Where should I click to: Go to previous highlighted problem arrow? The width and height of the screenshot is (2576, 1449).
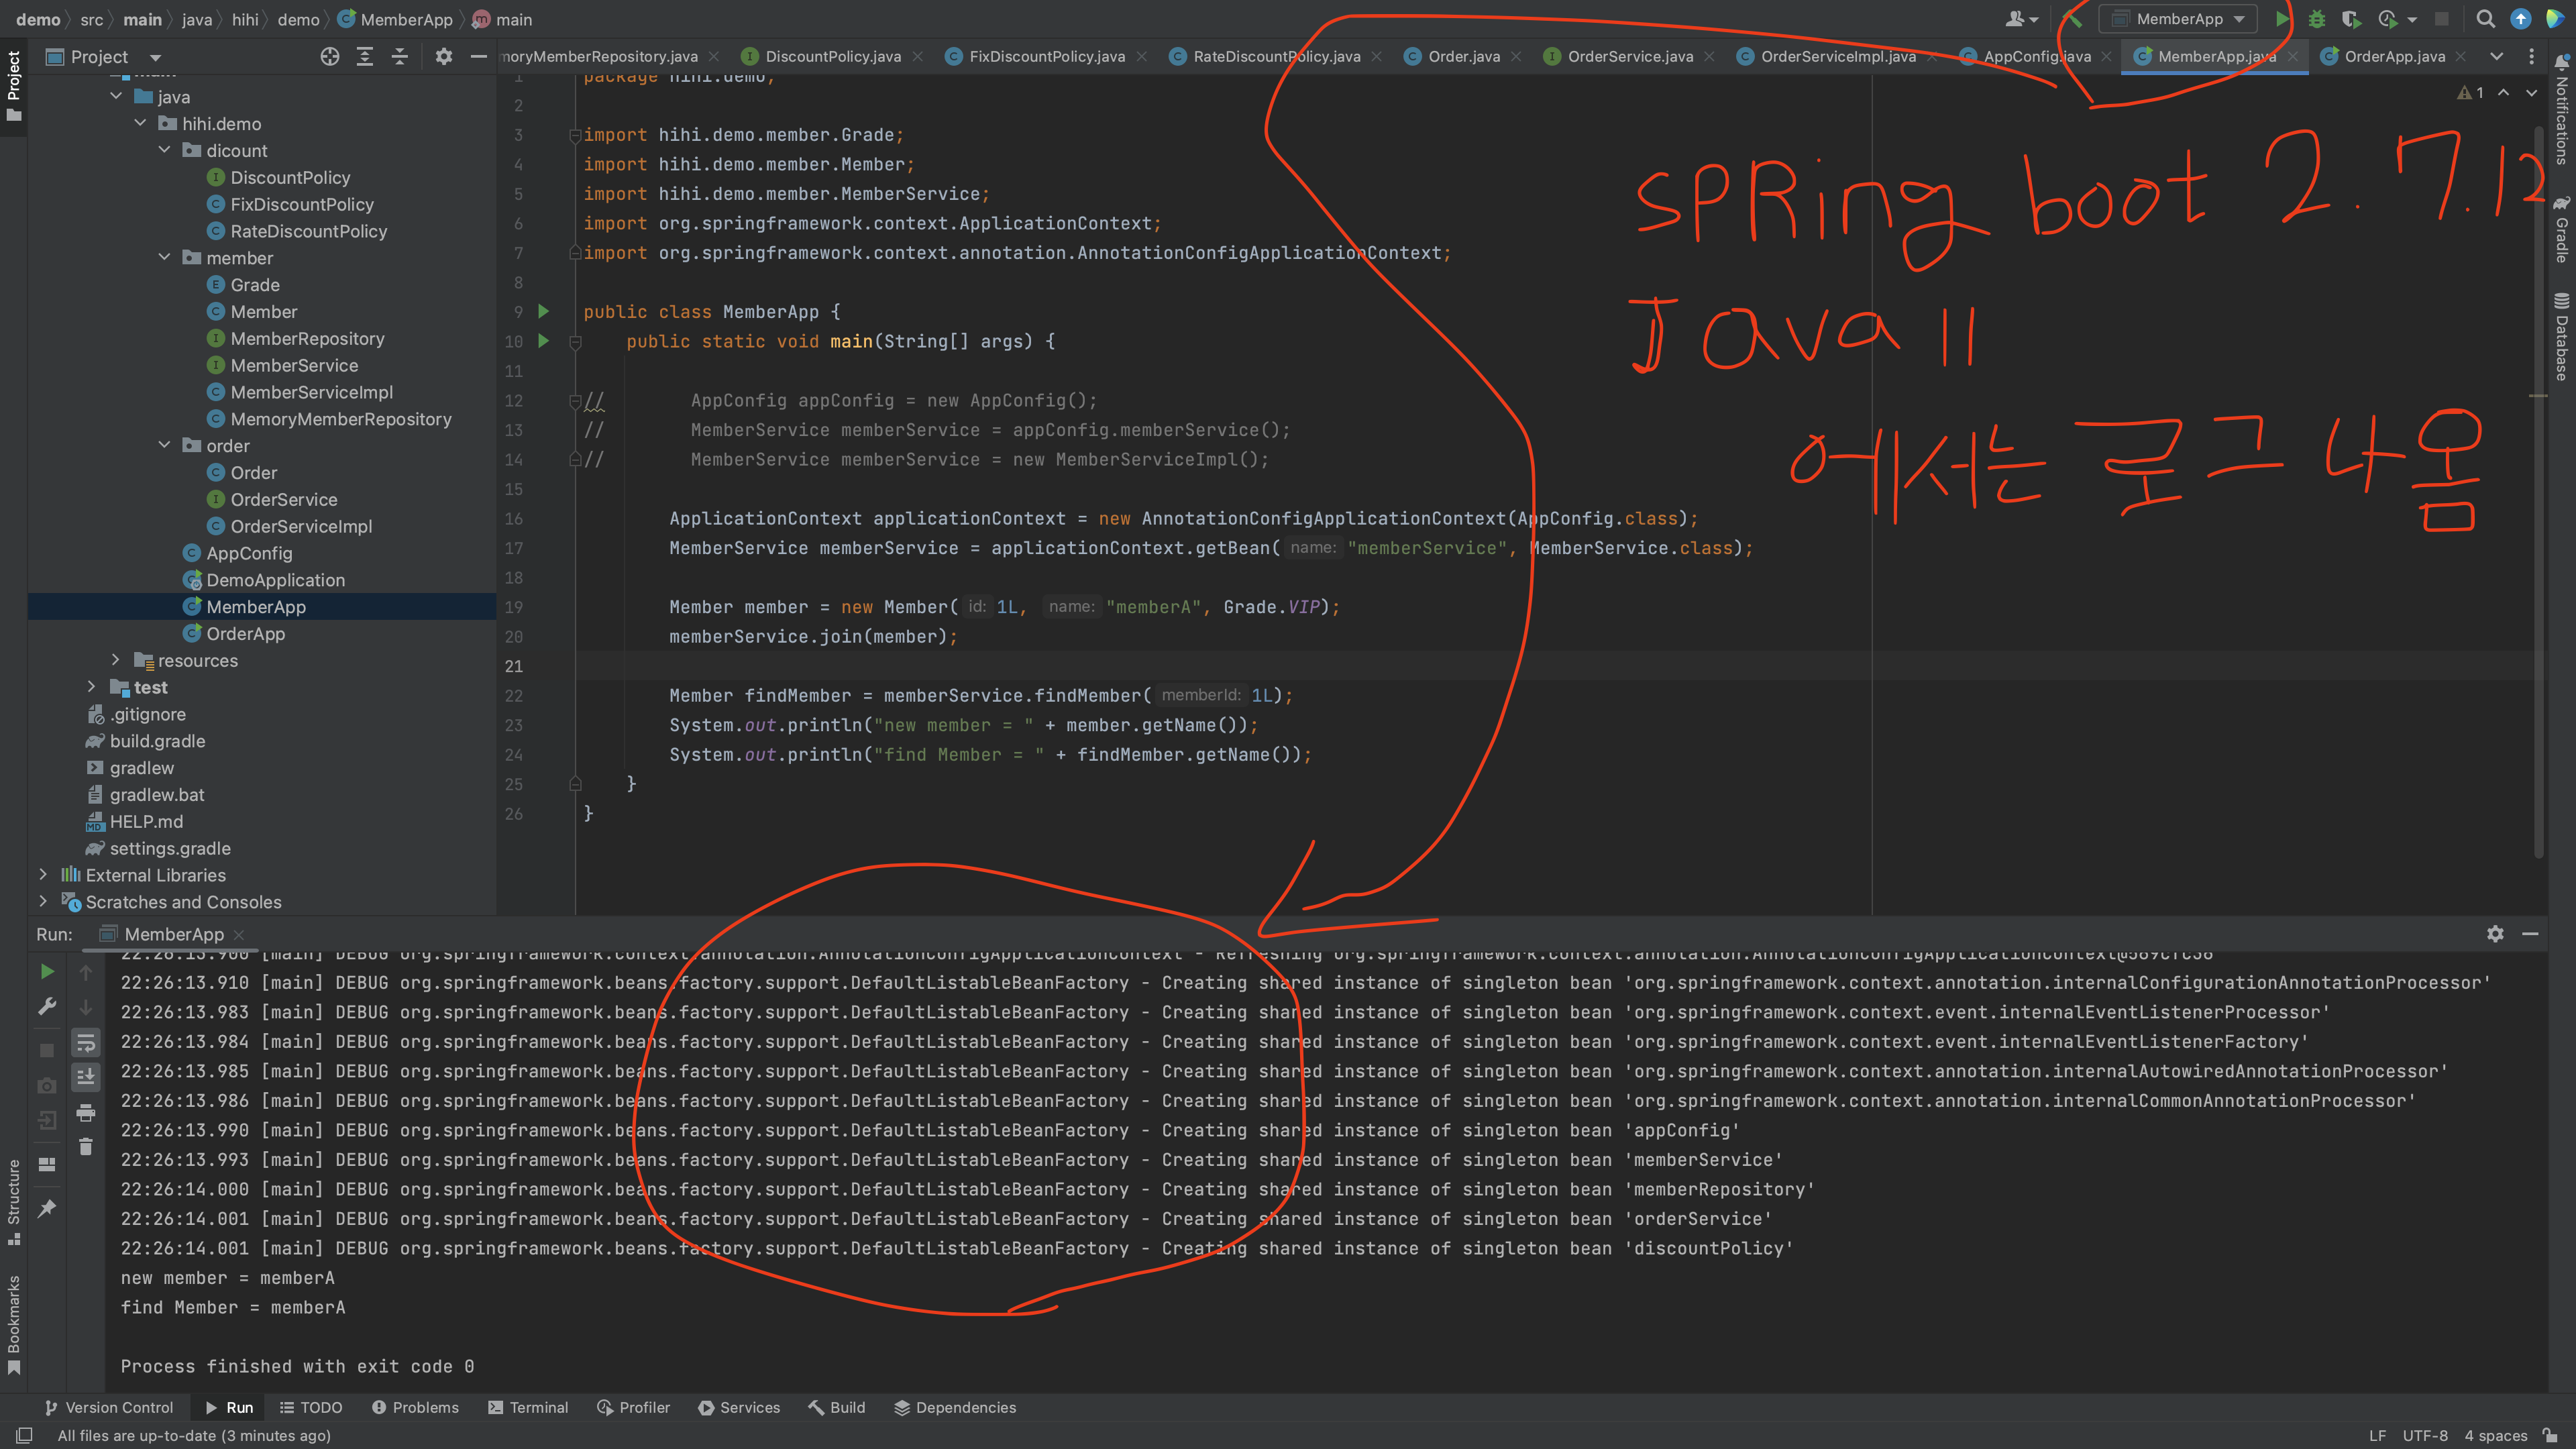2504,92
